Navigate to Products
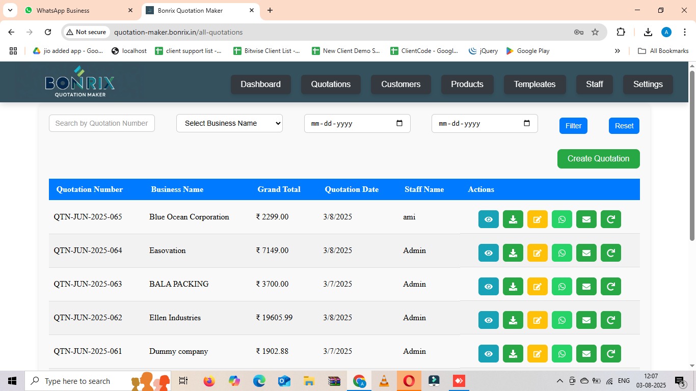Viewport: 696px width, 391px height. [467, 85]
